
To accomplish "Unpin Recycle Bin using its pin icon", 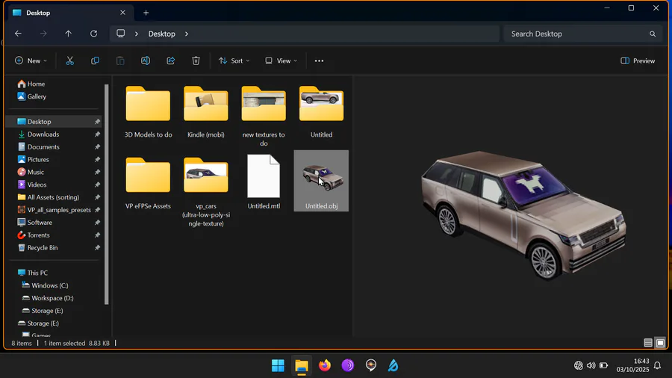I will [x=97, y=248].
